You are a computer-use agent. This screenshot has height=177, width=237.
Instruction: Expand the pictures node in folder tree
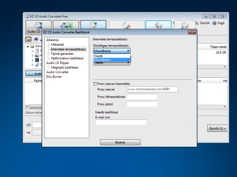coord(32,55)
